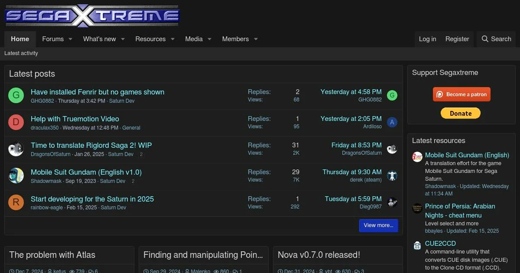Open Prince of Persia: Arabian Nights cheat menu
520x273 pixels.
pos(460,211)
